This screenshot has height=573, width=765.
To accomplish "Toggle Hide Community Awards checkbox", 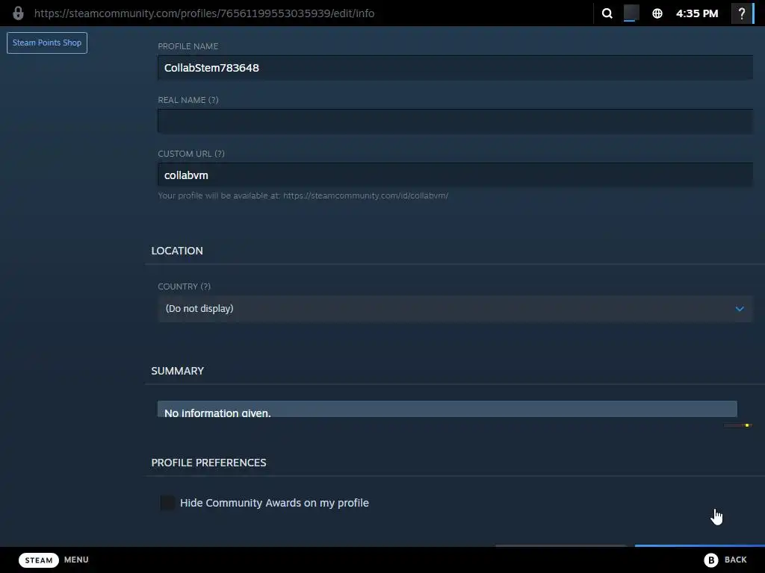I will click(167, 503).
